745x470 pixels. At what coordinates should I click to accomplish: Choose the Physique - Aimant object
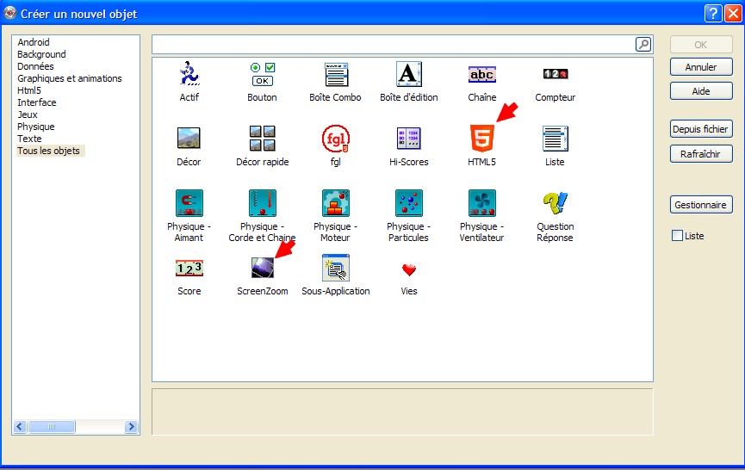click(x=189, y=202)
